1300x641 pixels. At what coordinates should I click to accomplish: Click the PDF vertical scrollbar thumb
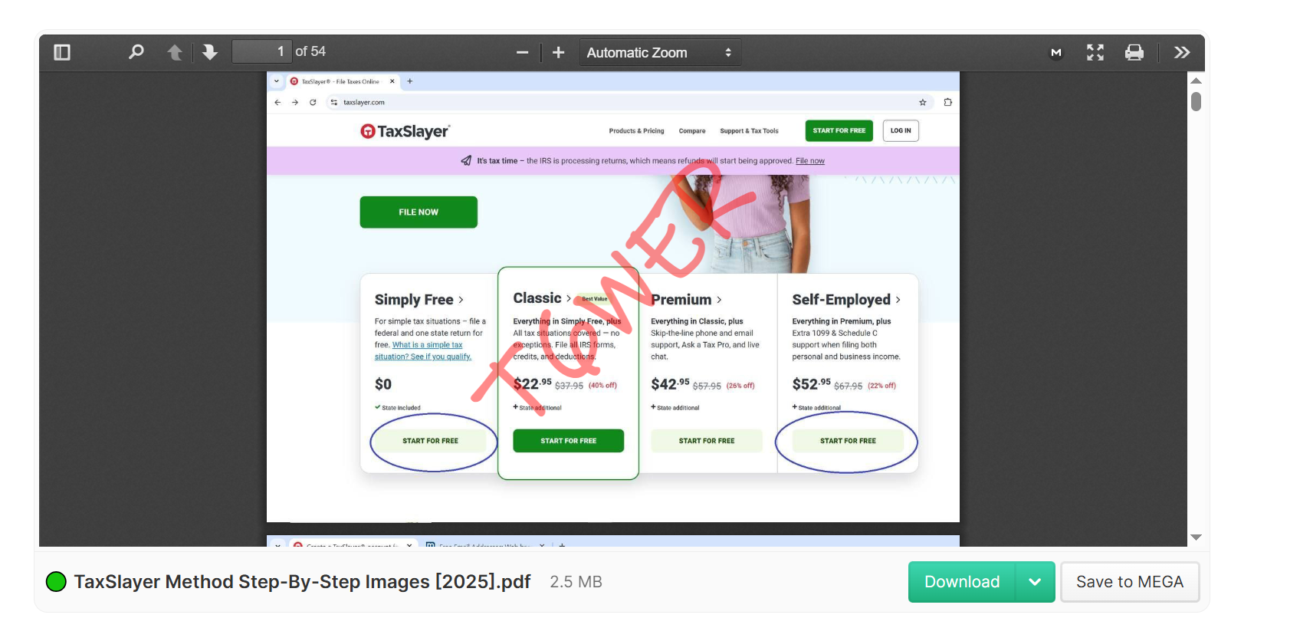[1196, 102]
